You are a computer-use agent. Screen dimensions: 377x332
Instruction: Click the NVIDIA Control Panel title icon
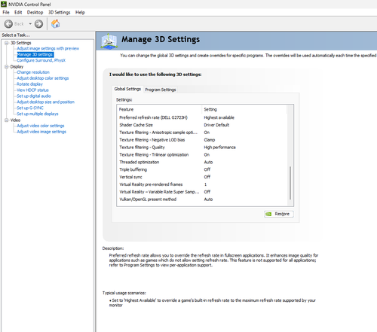click(x=4, y=5)
